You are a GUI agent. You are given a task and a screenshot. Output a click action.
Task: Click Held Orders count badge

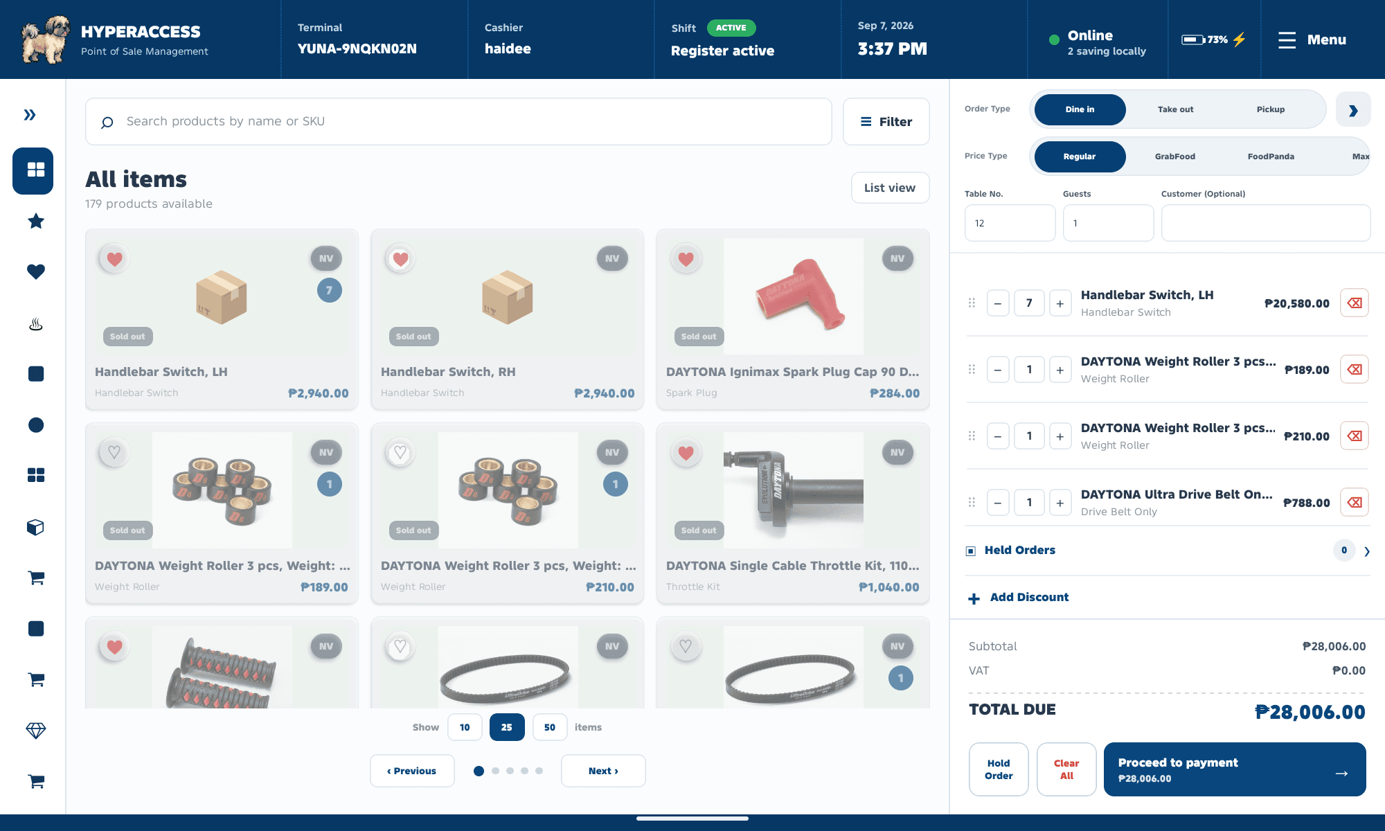pos(1344,551)
